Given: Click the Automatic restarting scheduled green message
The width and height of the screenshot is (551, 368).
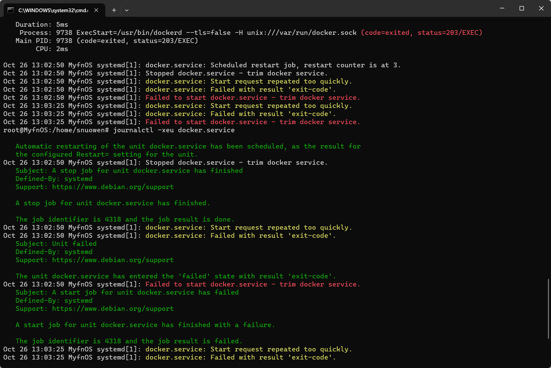Looking at the screenshot, I should [188, 146].
